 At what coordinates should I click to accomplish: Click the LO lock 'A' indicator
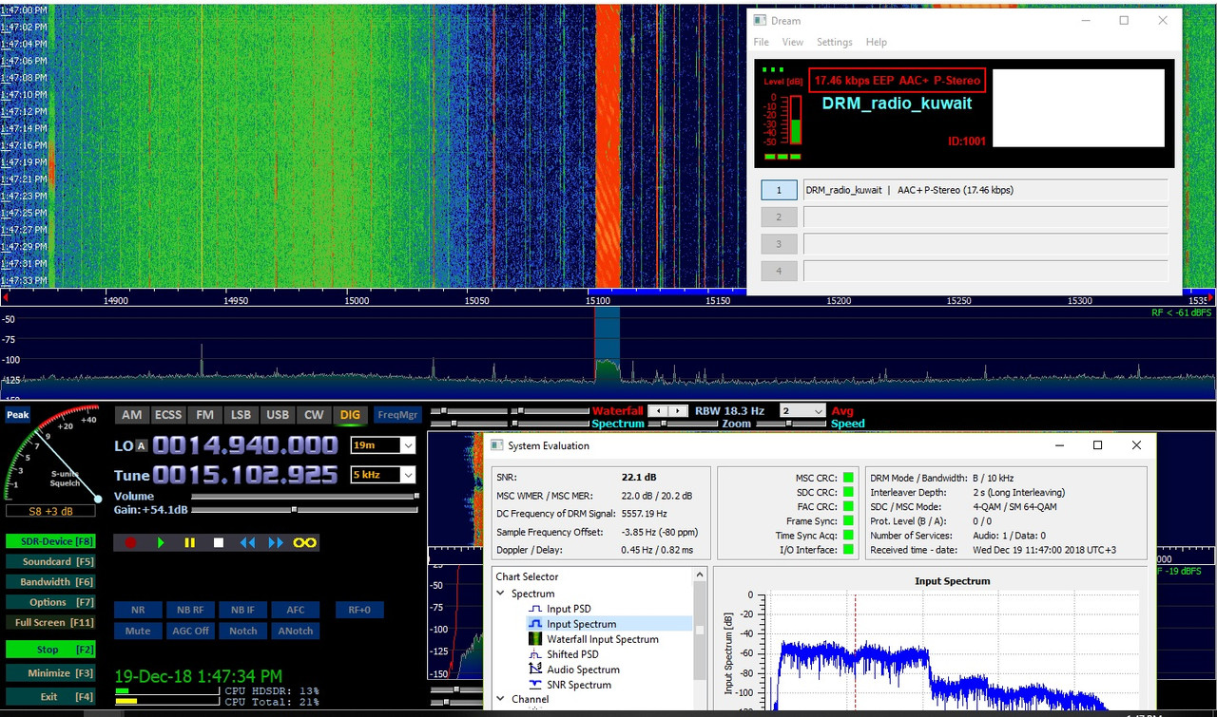[x=142, y=446]
